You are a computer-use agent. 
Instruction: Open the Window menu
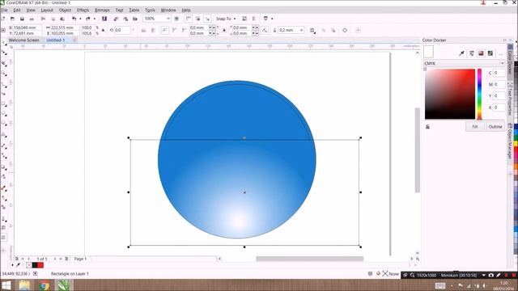(168, 11)
